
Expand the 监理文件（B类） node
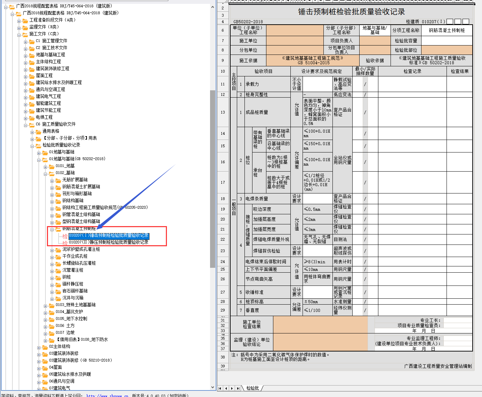click(19, 28)
